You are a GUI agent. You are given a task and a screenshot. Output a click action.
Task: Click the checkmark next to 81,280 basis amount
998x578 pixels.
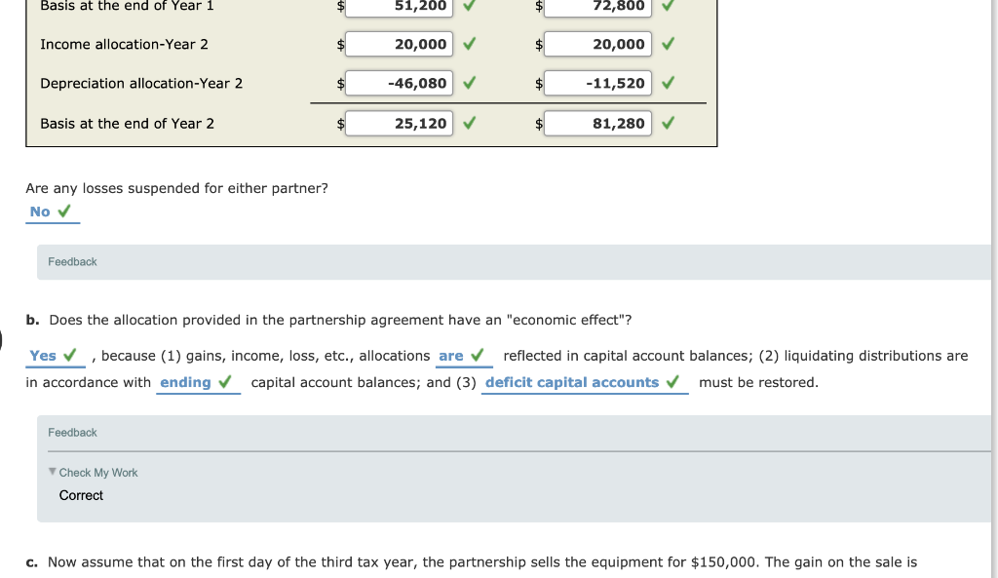click(x=667, y=123)
